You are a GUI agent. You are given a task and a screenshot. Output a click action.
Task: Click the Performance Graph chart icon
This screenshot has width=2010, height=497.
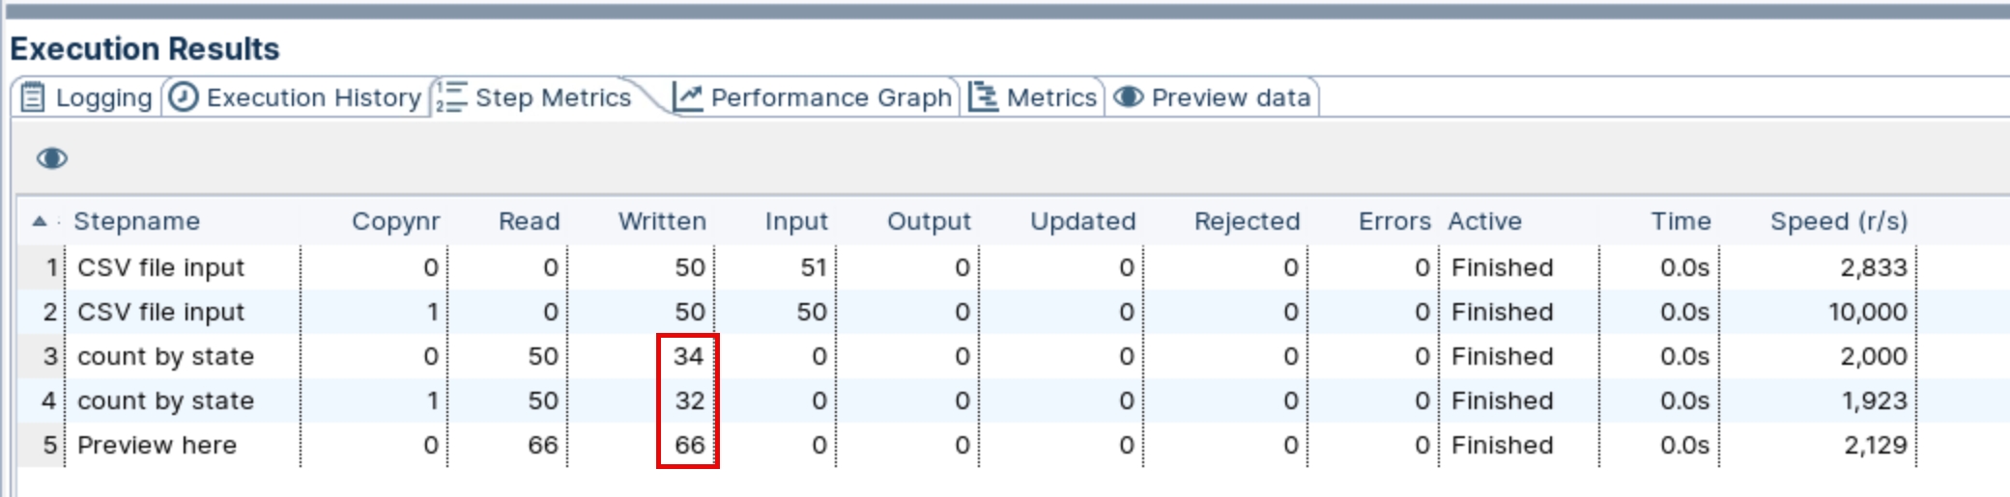click(x=688, y=97)
